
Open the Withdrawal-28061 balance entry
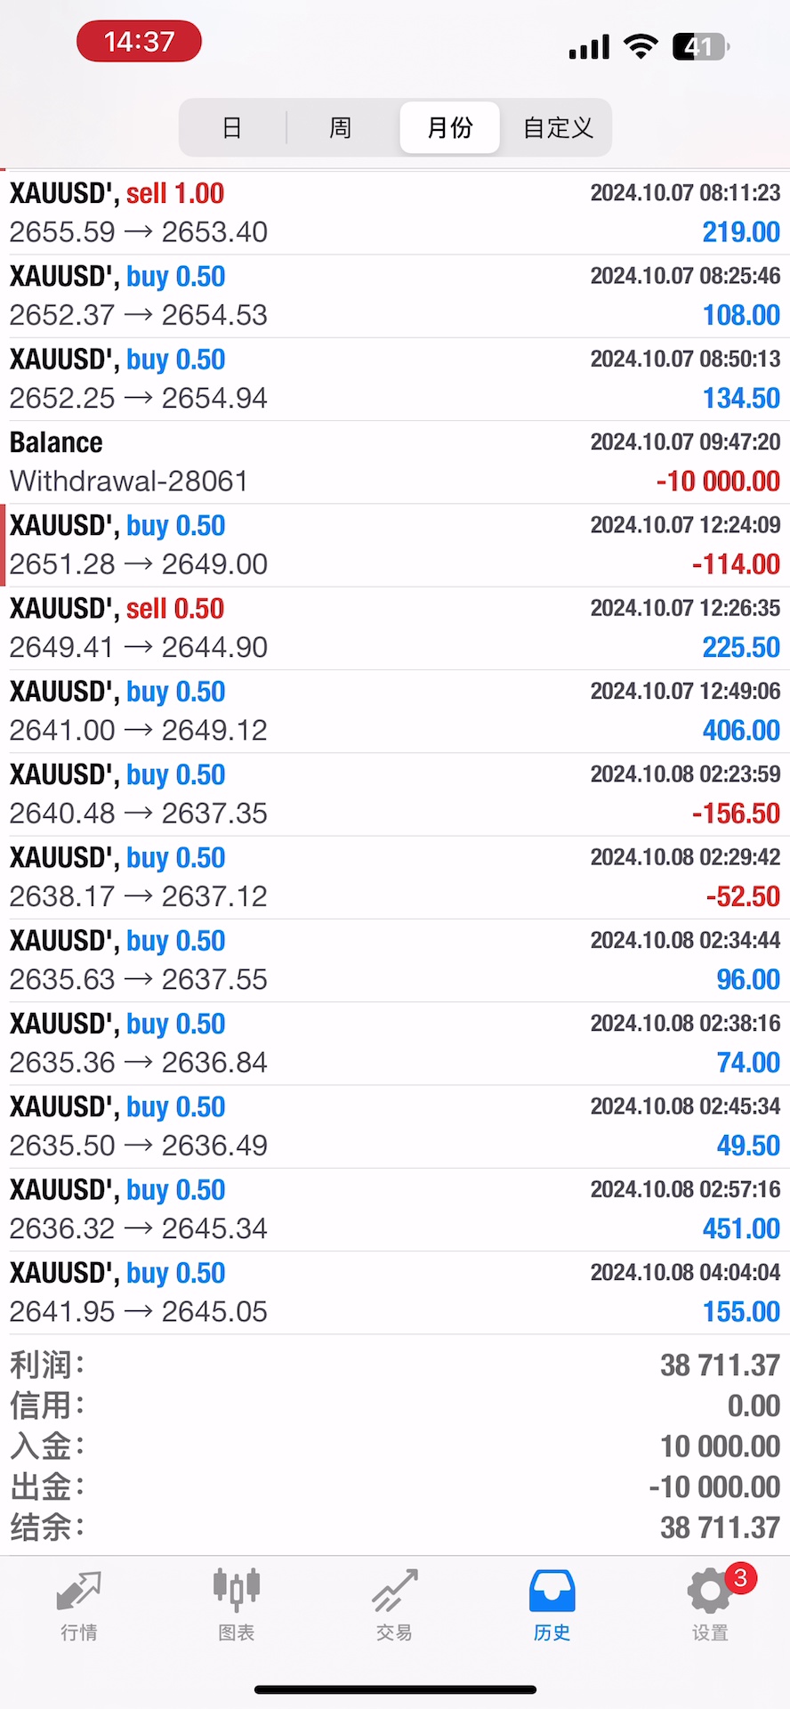395,462
